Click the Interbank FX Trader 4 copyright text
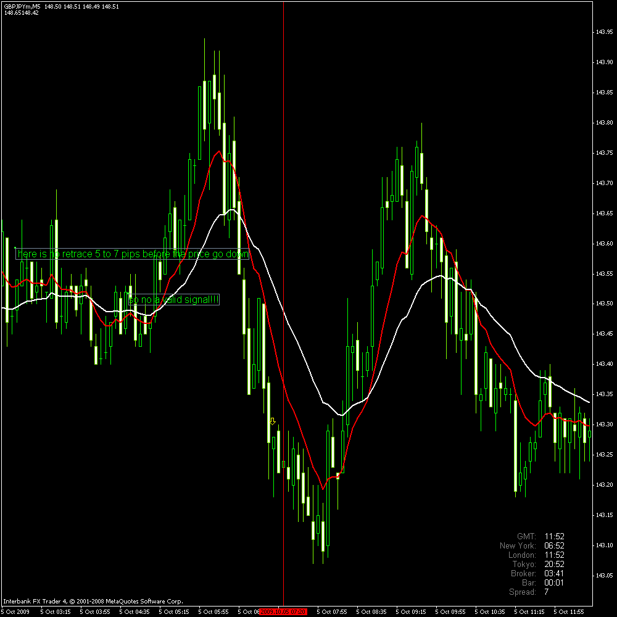 (93, 601)
